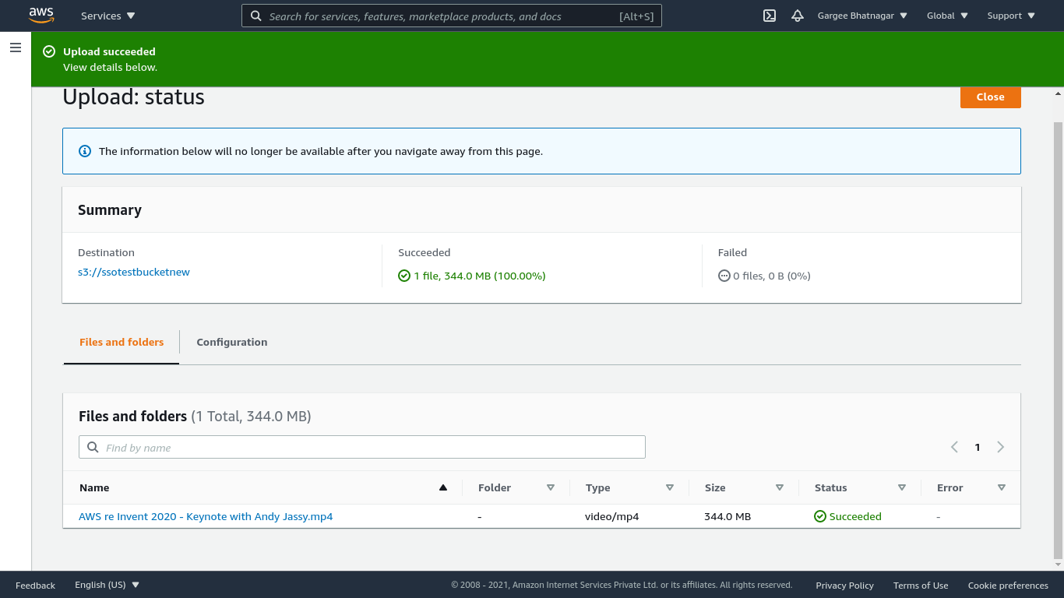Click the Name column header
This screenshot has width=1064, height=598.
point(94,487)
